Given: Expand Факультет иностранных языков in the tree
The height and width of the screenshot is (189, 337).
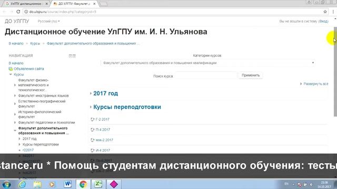Looking at the screenshot, I should tap(15, 96).
